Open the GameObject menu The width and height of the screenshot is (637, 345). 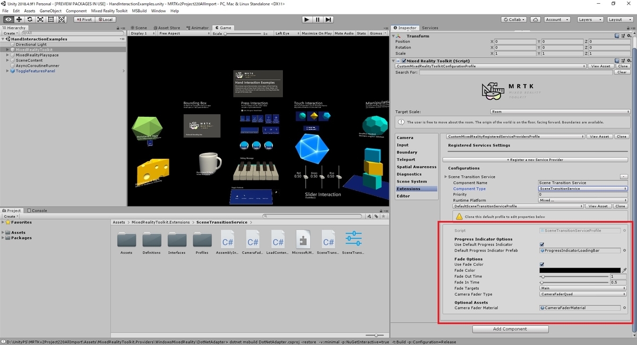(50, 11)
